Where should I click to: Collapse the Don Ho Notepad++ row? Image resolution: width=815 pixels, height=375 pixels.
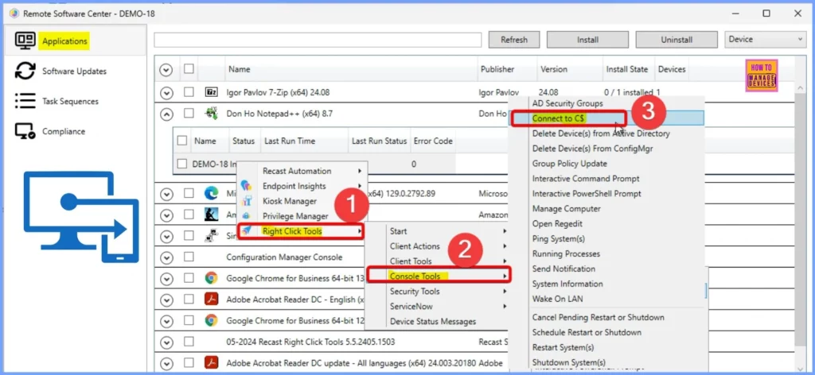(166, 114)
